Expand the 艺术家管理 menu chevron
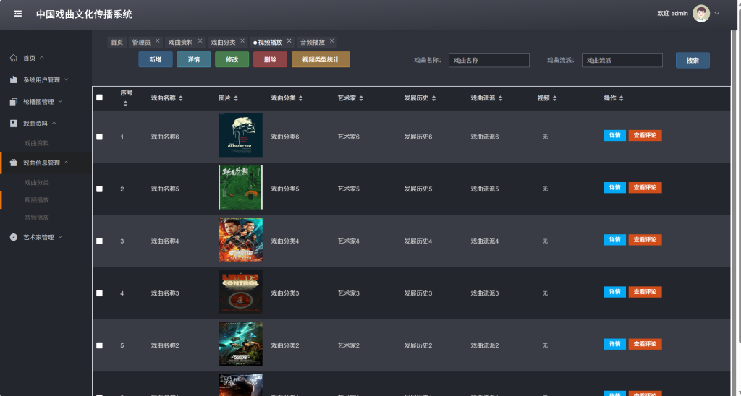The width and height of the screenshot is (741, 396). click(x=60, y=236)
